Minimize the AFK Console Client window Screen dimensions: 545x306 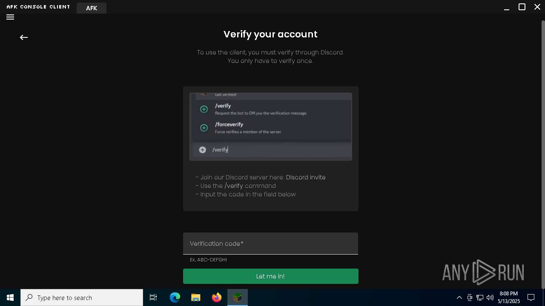[x=507, y=7]
